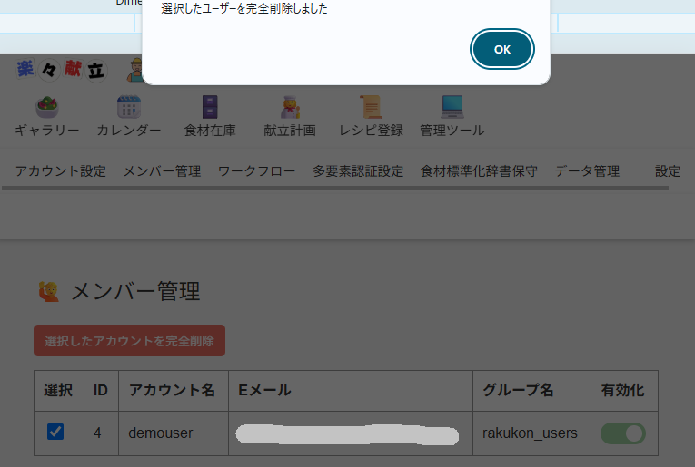Image resolution: width=695 pixels, height=467 pixels.
Task: Click OK in the deletion confirmation dialog
Action: 501,49
